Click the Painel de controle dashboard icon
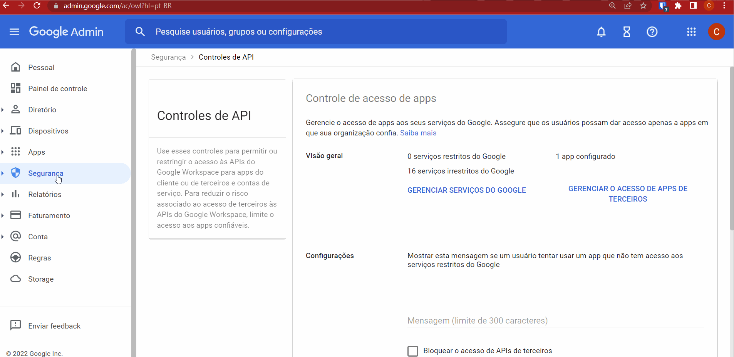The width and height of the screenshot is (734, 357). click(15, 88)
